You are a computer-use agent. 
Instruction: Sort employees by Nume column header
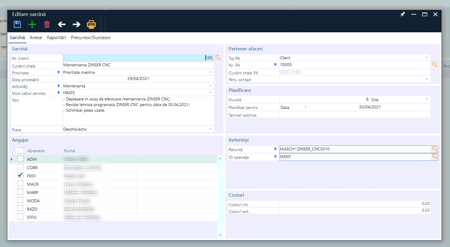click(x=70, y=151)
